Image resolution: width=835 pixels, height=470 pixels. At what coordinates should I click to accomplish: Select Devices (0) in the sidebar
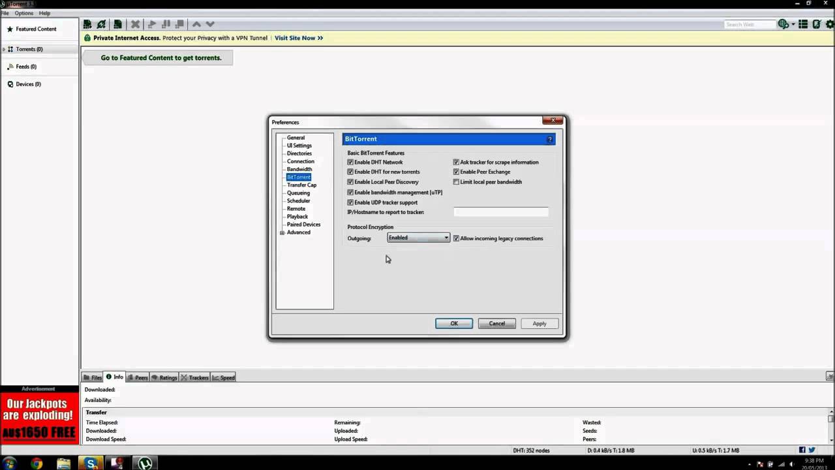tap(28, 84)
